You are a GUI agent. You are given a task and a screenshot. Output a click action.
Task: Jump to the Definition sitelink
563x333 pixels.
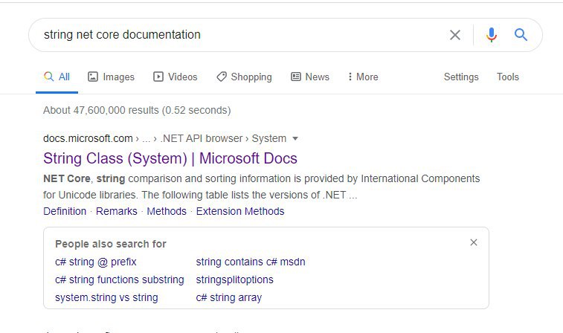click(x=65, y=211)
